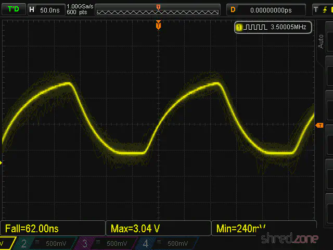Click the orange trigger level marker on right edge
Viewport: 333px width, 250px height.
pyautogui.click(x=319, y=126)
